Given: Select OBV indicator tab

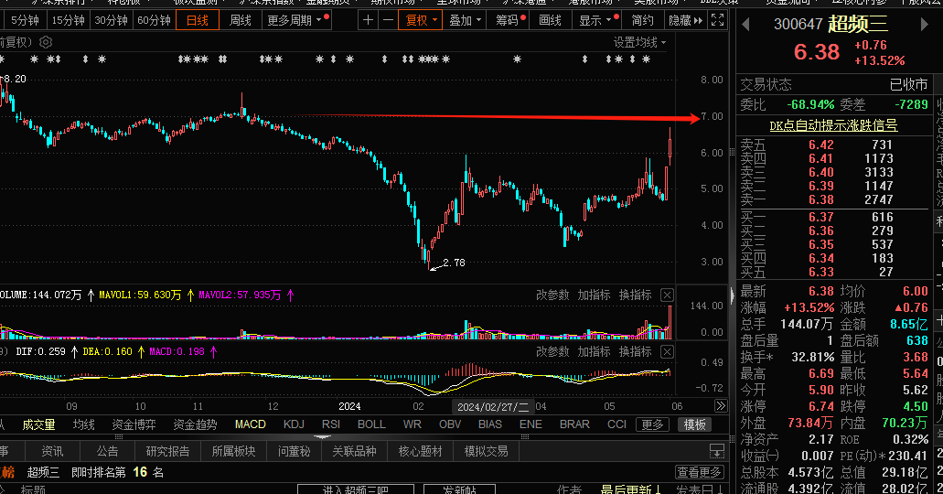Looking at the screenshot, I should 450,424.
